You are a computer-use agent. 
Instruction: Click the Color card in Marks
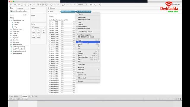tap(34, 31)
